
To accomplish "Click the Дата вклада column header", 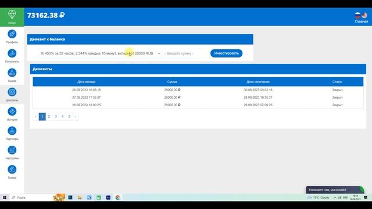I will tap(87, 82).
